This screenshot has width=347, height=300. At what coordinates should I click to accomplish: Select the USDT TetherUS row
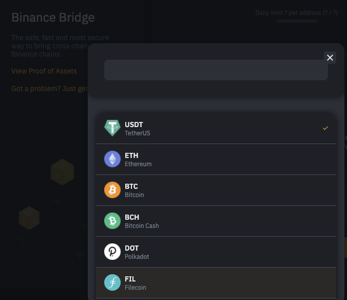[216, 128]
